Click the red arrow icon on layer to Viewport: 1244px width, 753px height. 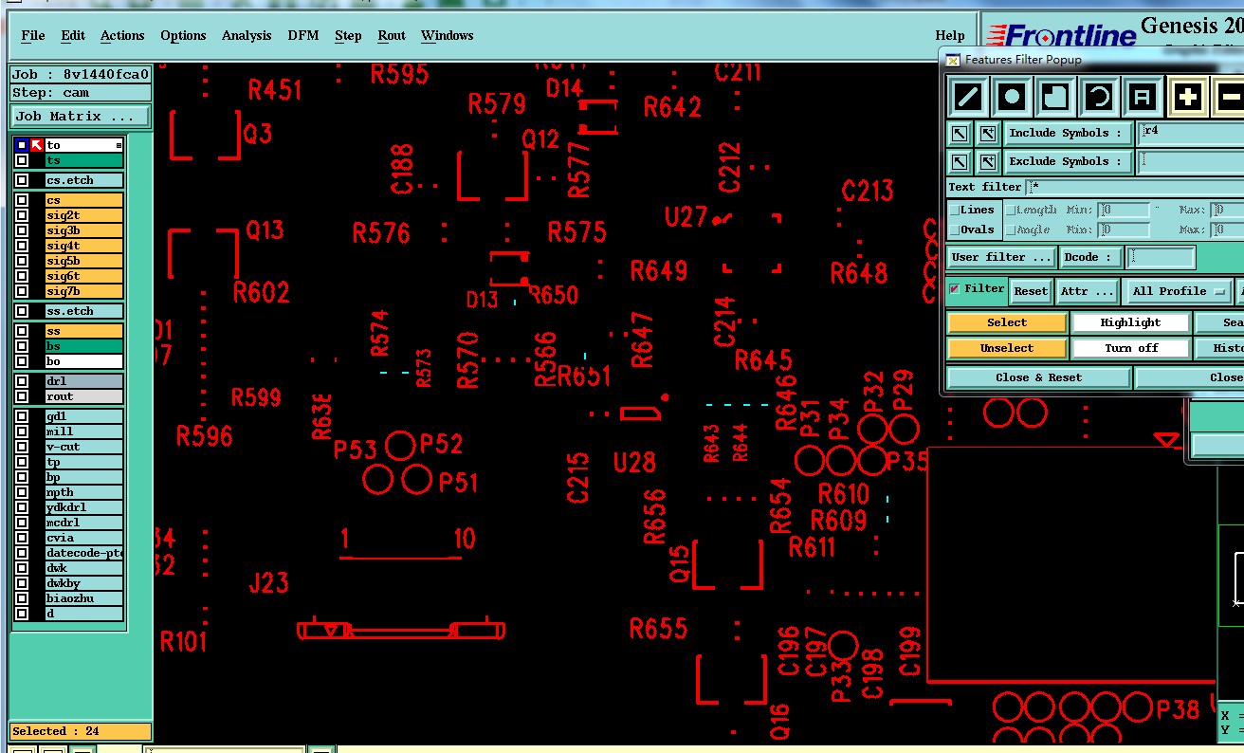point(36,145)
